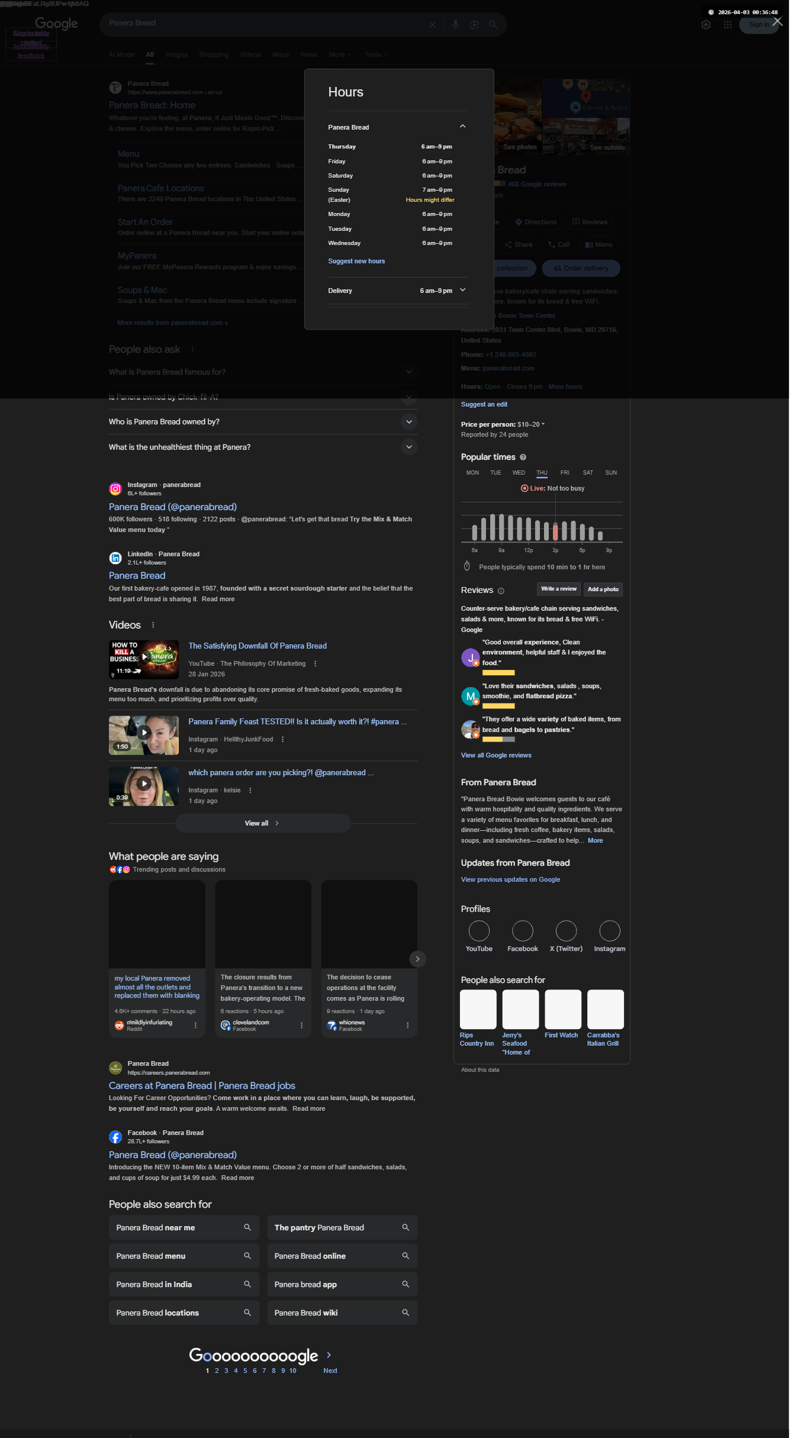Image resolution: width=798 pixels, height=1438 pixels.
Task: Focus the Google search input field
Action: (x=265, y=24)
